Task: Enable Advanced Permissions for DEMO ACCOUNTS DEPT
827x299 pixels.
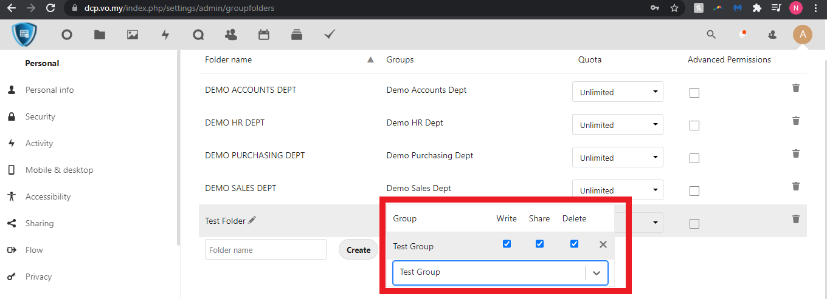Action: (694, 93)
